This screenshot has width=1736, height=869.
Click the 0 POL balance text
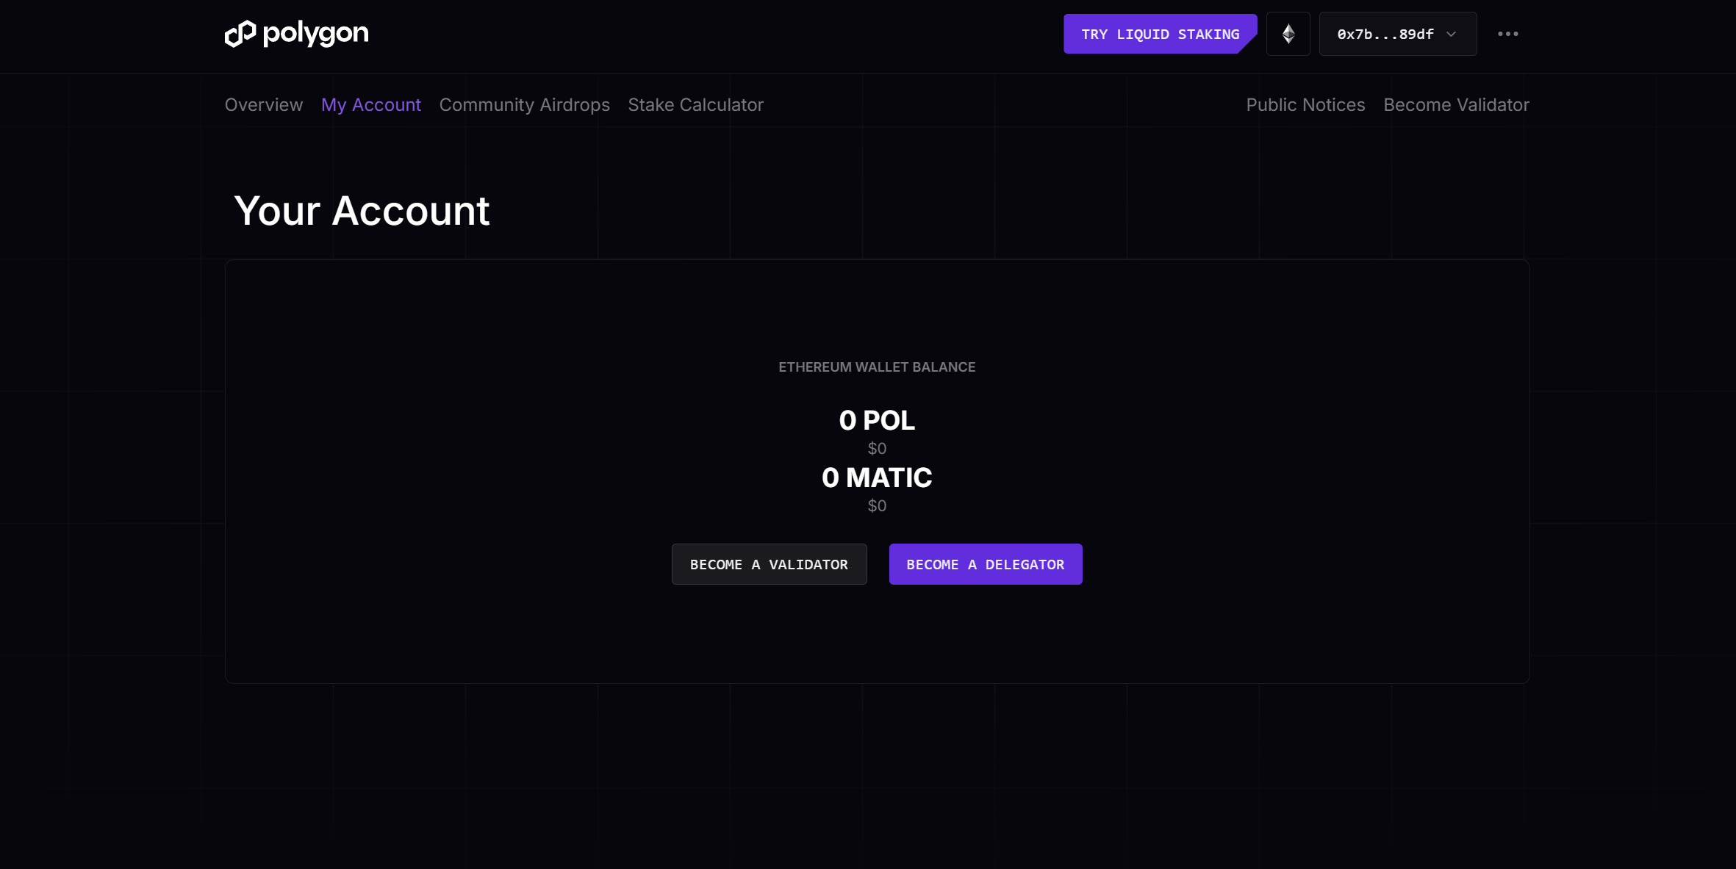(x=877, y=420)
